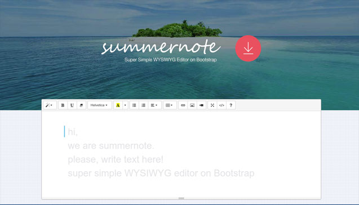The width and height of the screenshot is (359, 205).
Task: Open the table insert dropdown
Action: click(170, 105)
